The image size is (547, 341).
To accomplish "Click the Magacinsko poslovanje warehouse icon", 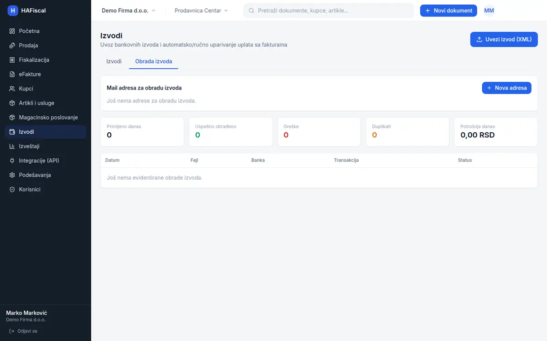I will tap(12, 117).
